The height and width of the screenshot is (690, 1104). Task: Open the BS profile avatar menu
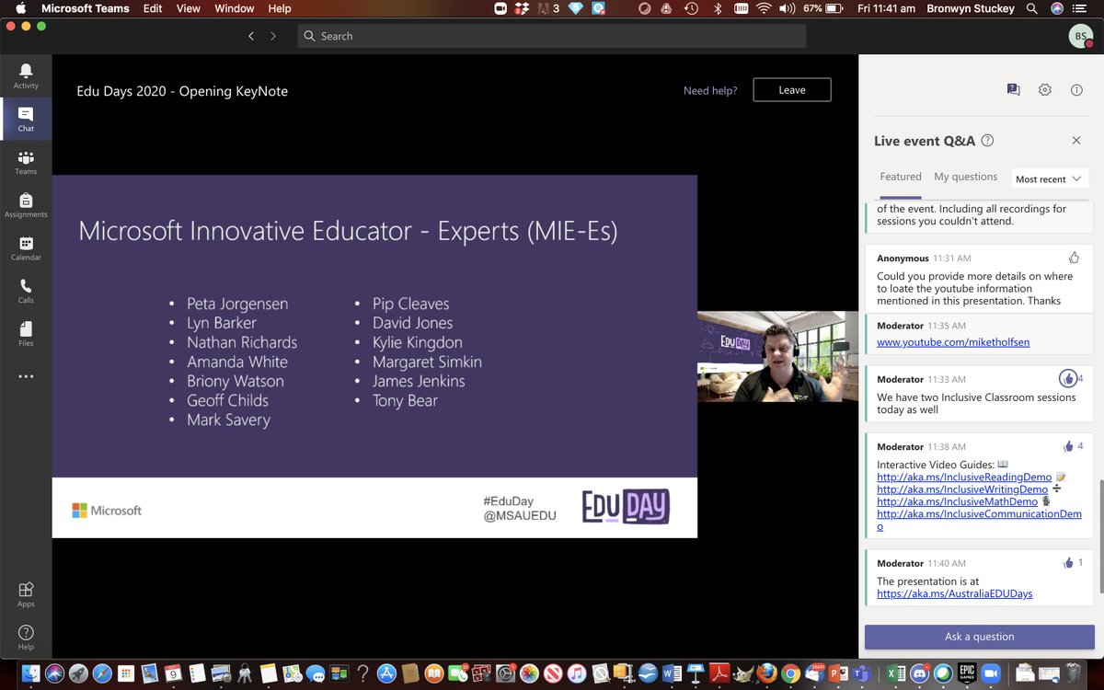(x=1081, y=36)
